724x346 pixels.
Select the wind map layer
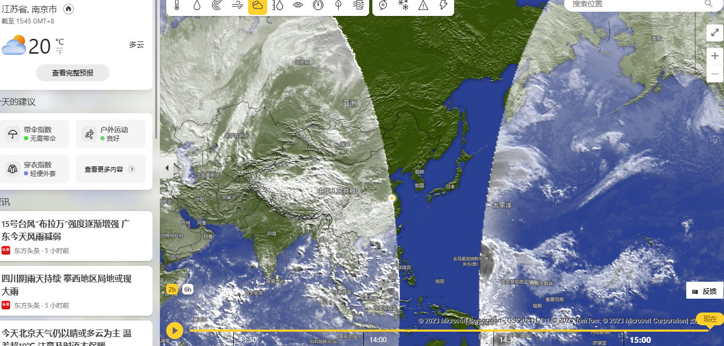(x=237, y=5)
